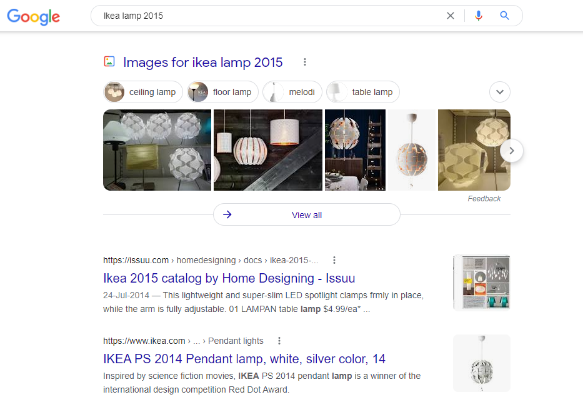Open first image of paper ball lamps
Screen dimensions: 583x397
(157, 150)
